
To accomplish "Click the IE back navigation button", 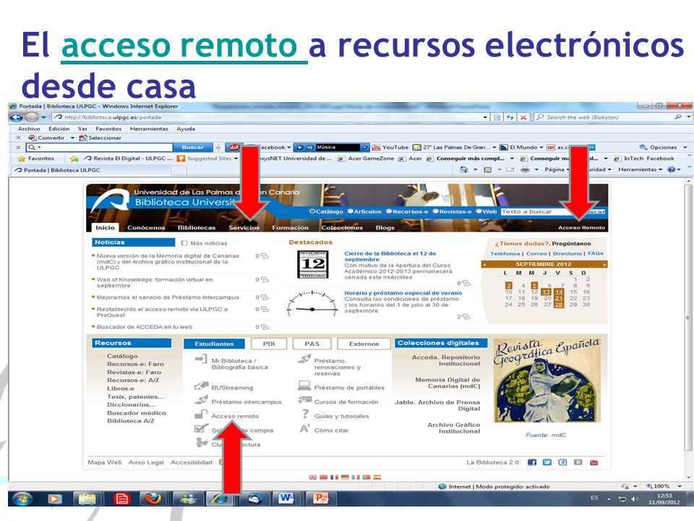I will pos(16,117).
